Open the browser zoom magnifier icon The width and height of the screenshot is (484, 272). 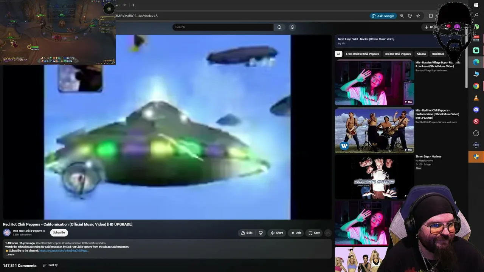(x=402, y=16)
